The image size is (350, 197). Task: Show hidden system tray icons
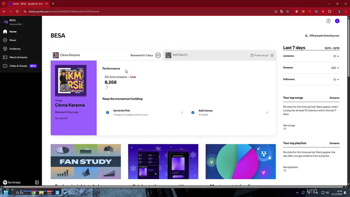click(297, 193)
